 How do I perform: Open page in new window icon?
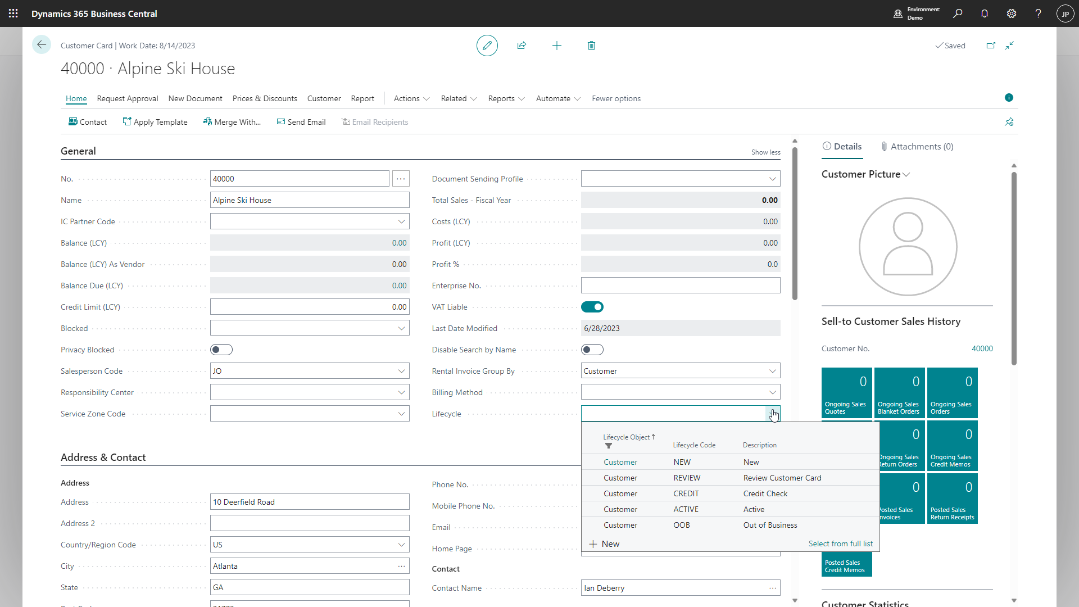991,46
